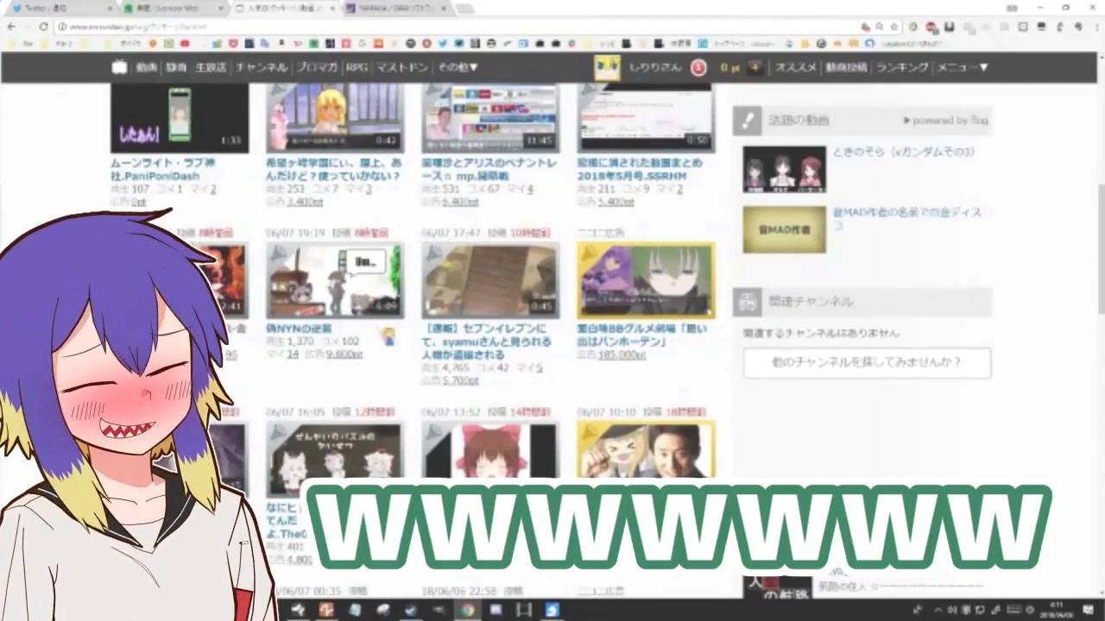Open the Reimu video thumbnail posted 06/07 13:52
This screenshot has height=621, width=1105.
pos(490,450)
